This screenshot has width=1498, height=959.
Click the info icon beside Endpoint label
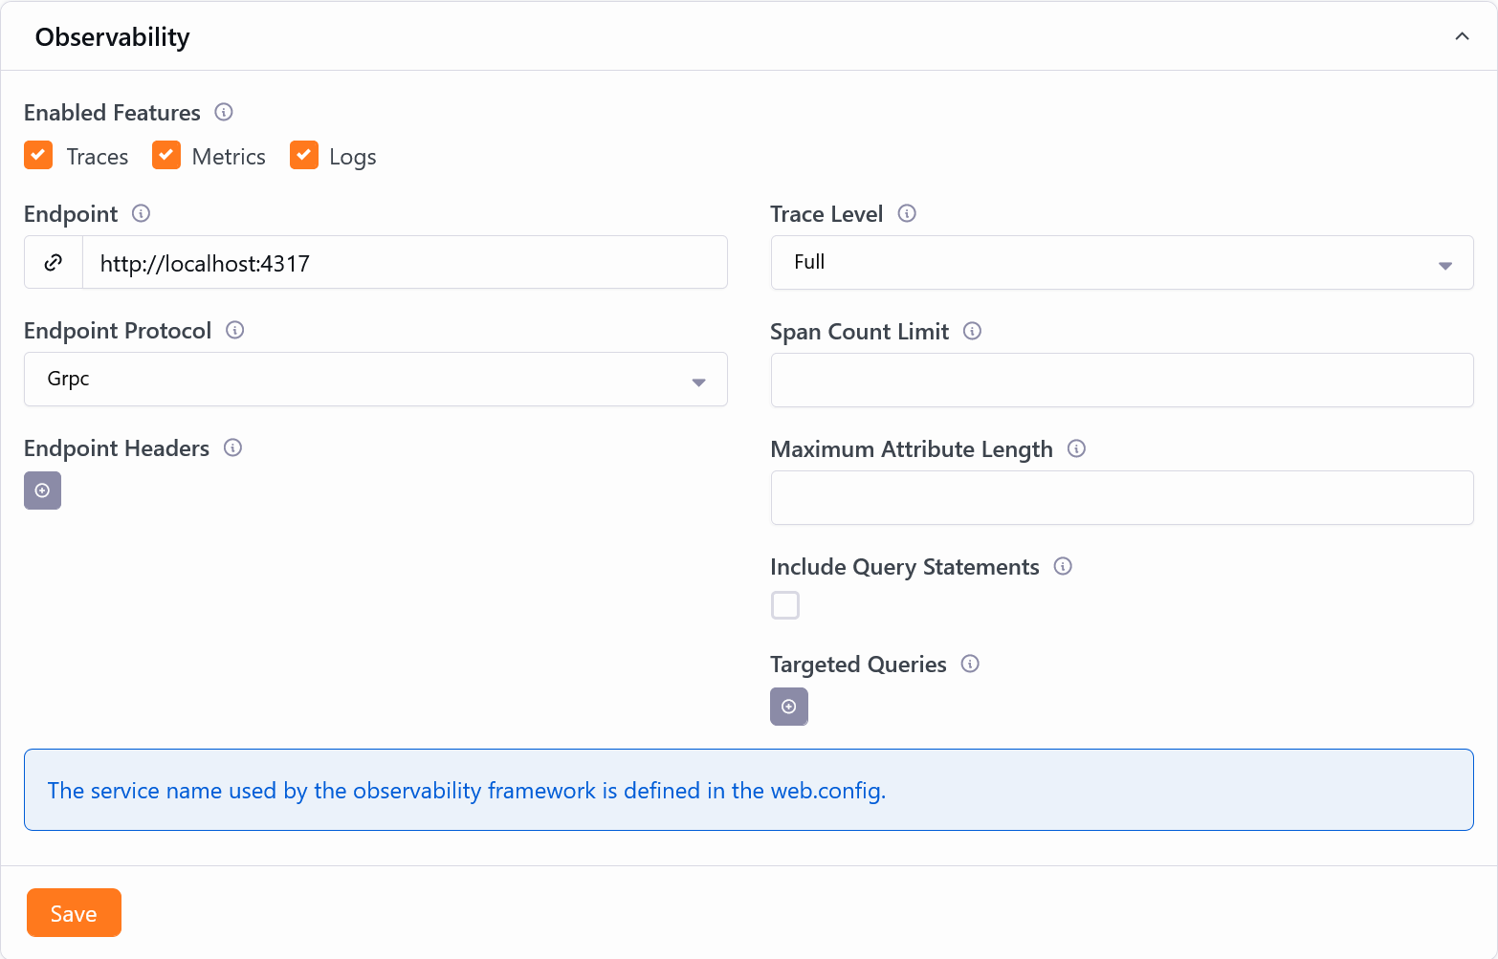(x=141, y=213)
